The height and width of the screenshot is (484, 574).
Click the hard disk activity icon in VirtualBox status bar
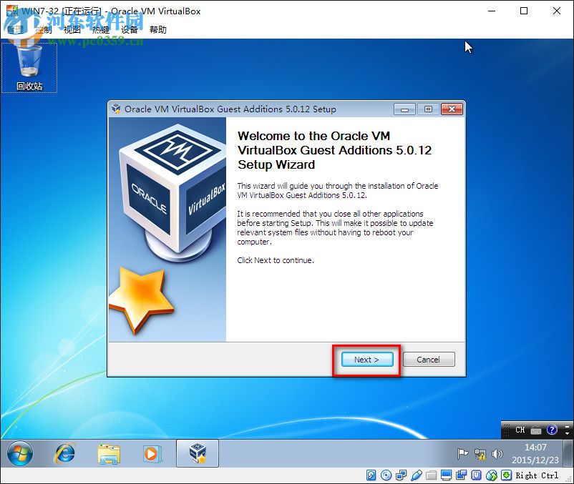369,475
